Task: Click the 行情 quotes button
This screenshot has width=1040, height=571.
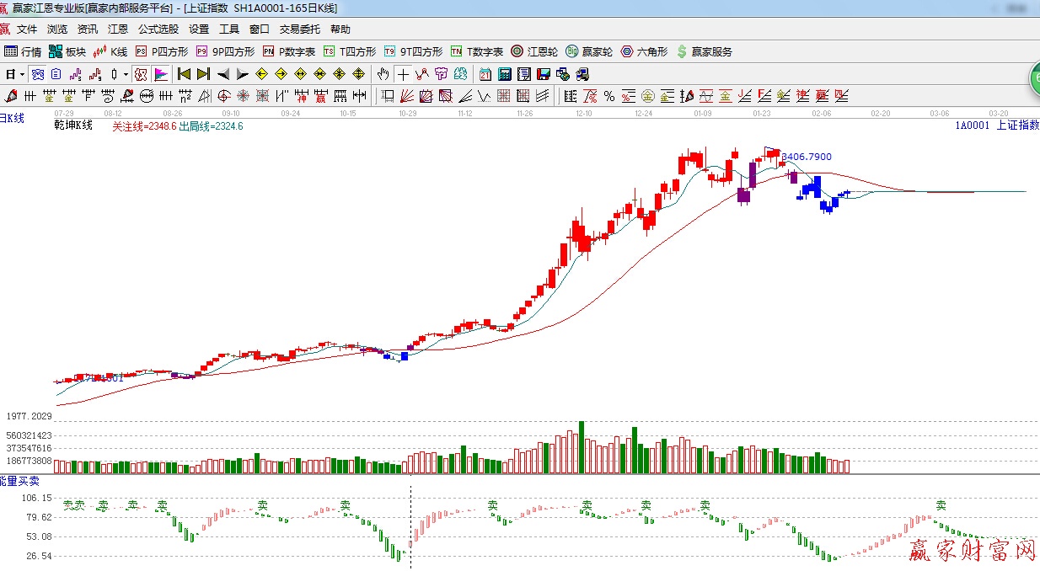Action: click(23, 51)
